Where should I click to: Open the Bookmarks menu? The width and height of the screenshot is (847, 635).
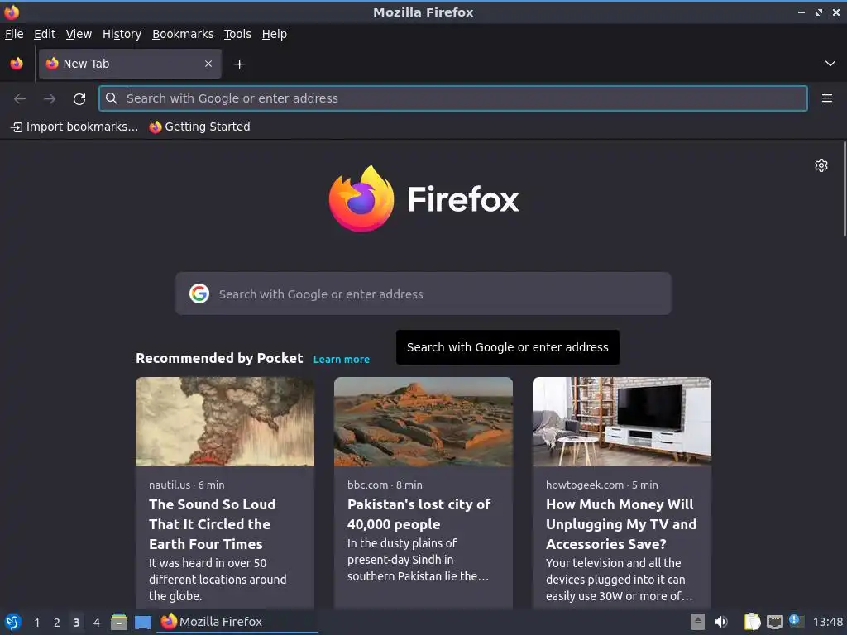coord(183,34)
